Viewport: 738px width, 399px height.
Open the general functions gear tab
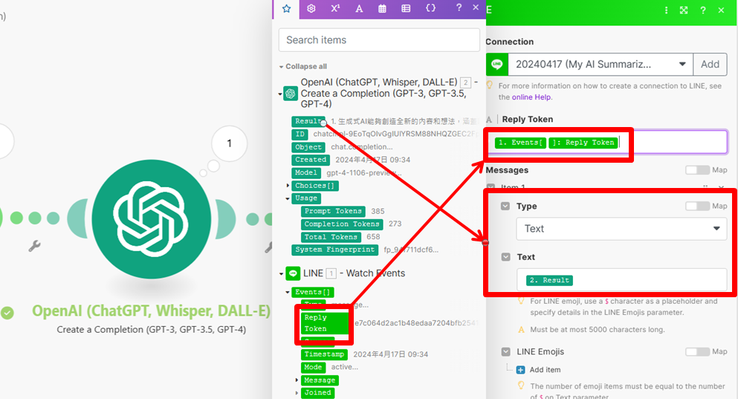click(311, 8)
